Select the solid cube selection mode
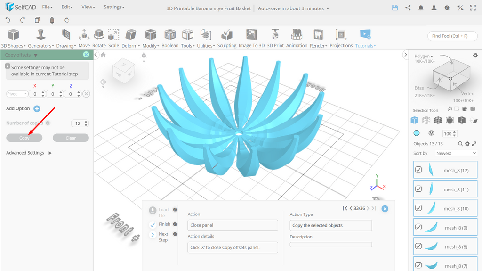The image size is (482, 271). (x=414, y=120)
